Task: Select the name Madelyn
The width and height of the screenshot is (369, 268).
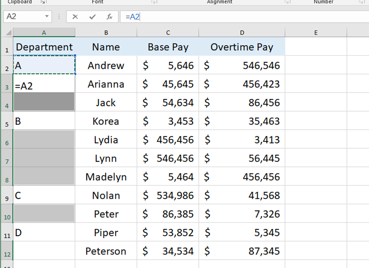Action: (x=106, y=177)
